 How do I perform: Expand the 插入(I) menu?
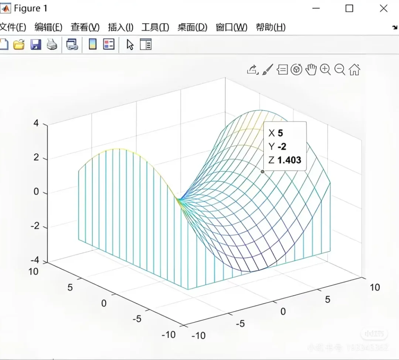point(120,27)
